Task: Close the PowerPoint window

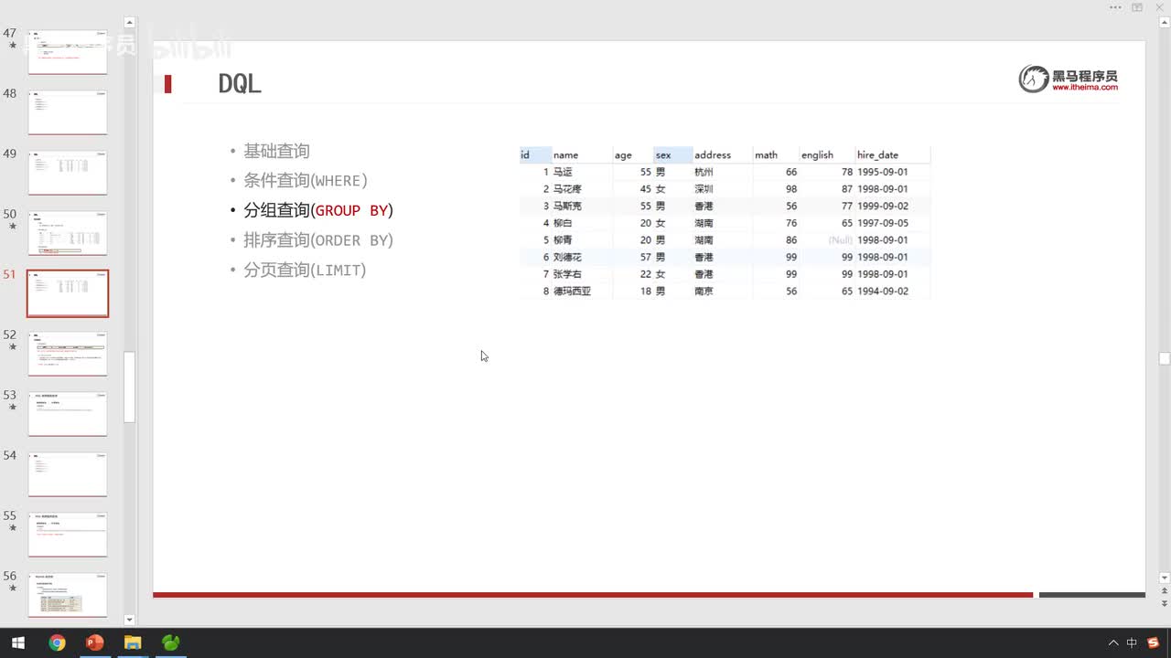Action: coord(1159,7)
